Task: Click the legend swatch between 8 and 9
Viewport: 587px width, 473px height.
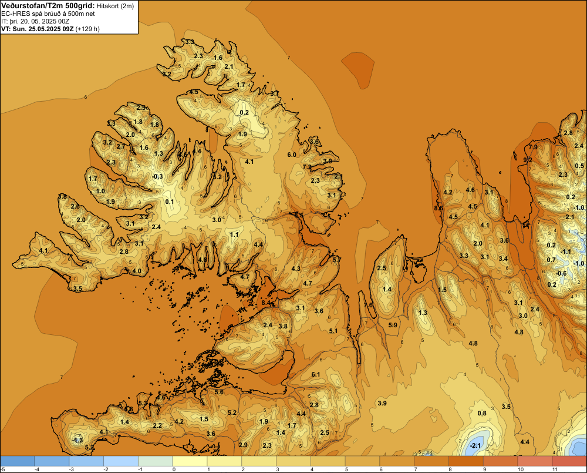Action: (466, 461)
